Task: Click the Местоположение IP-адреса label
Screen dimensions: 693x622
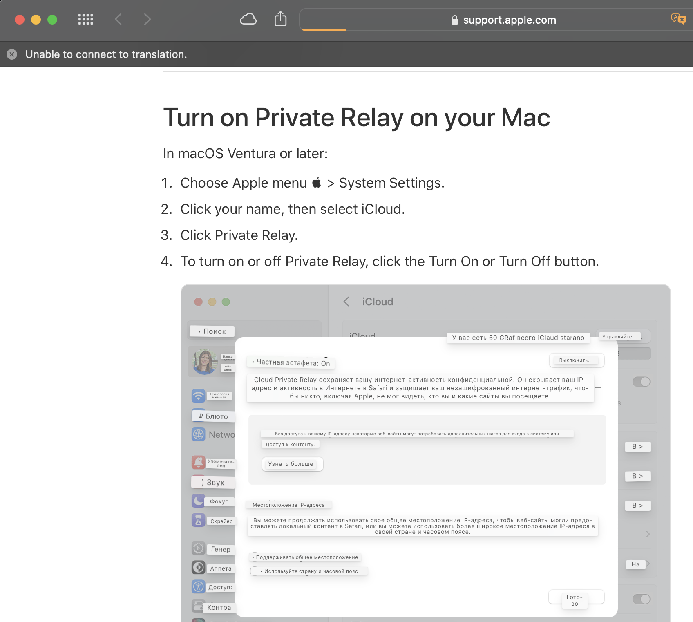Action: [288, 505]
